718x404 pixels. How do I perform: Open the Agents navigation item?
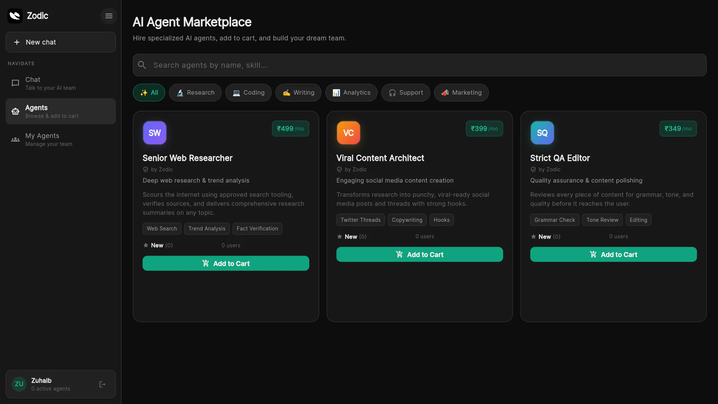tap(61, 111)
